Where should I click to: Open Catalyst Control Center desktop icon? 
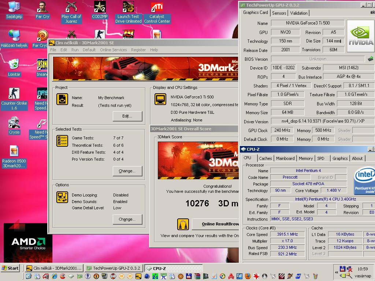[x=157, y=13]
